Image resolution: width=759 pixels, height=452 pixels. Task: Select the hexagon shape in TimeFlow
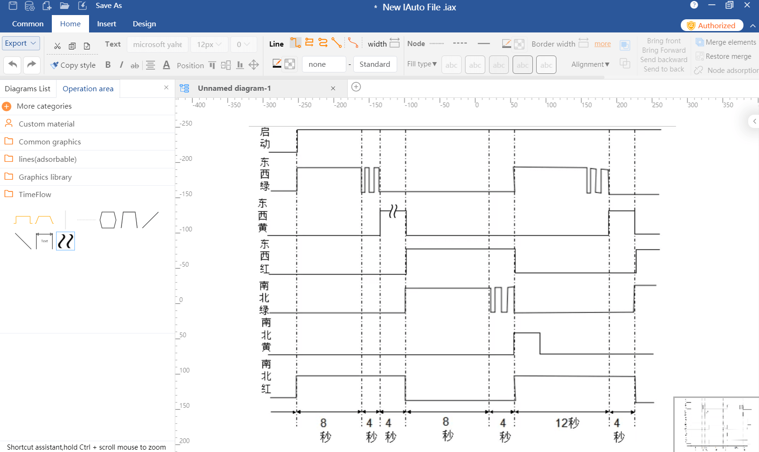click(108, 220)
